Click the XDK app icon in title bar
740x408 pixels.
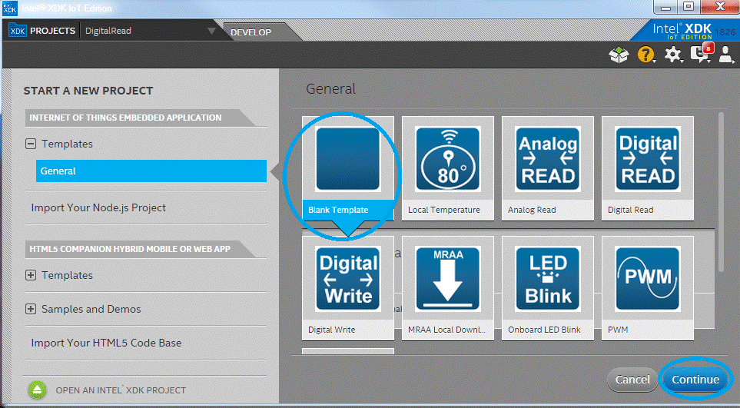[x=10, y=8]
